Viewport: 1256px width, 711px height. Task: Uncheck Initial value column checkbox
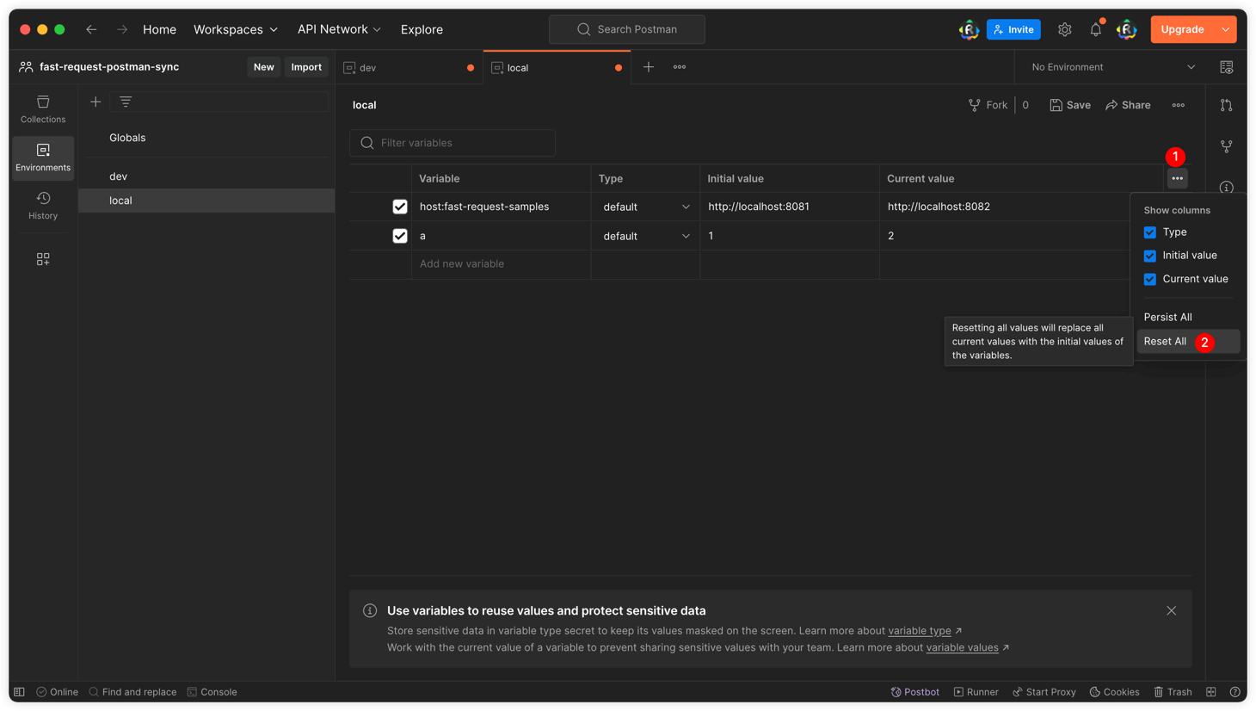coord(1150,256)
